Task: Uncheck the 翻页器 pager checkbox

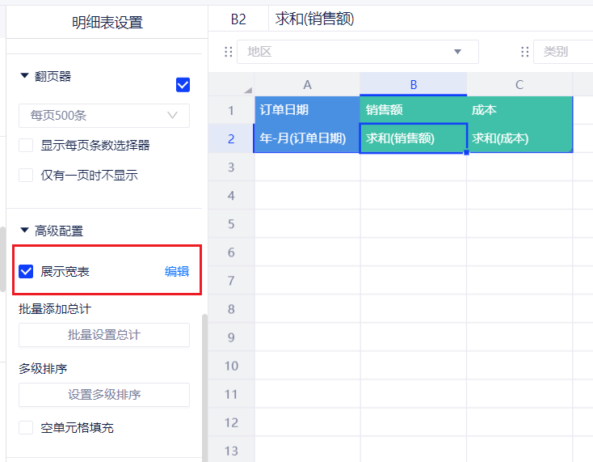Action: (x=183, y=85)
